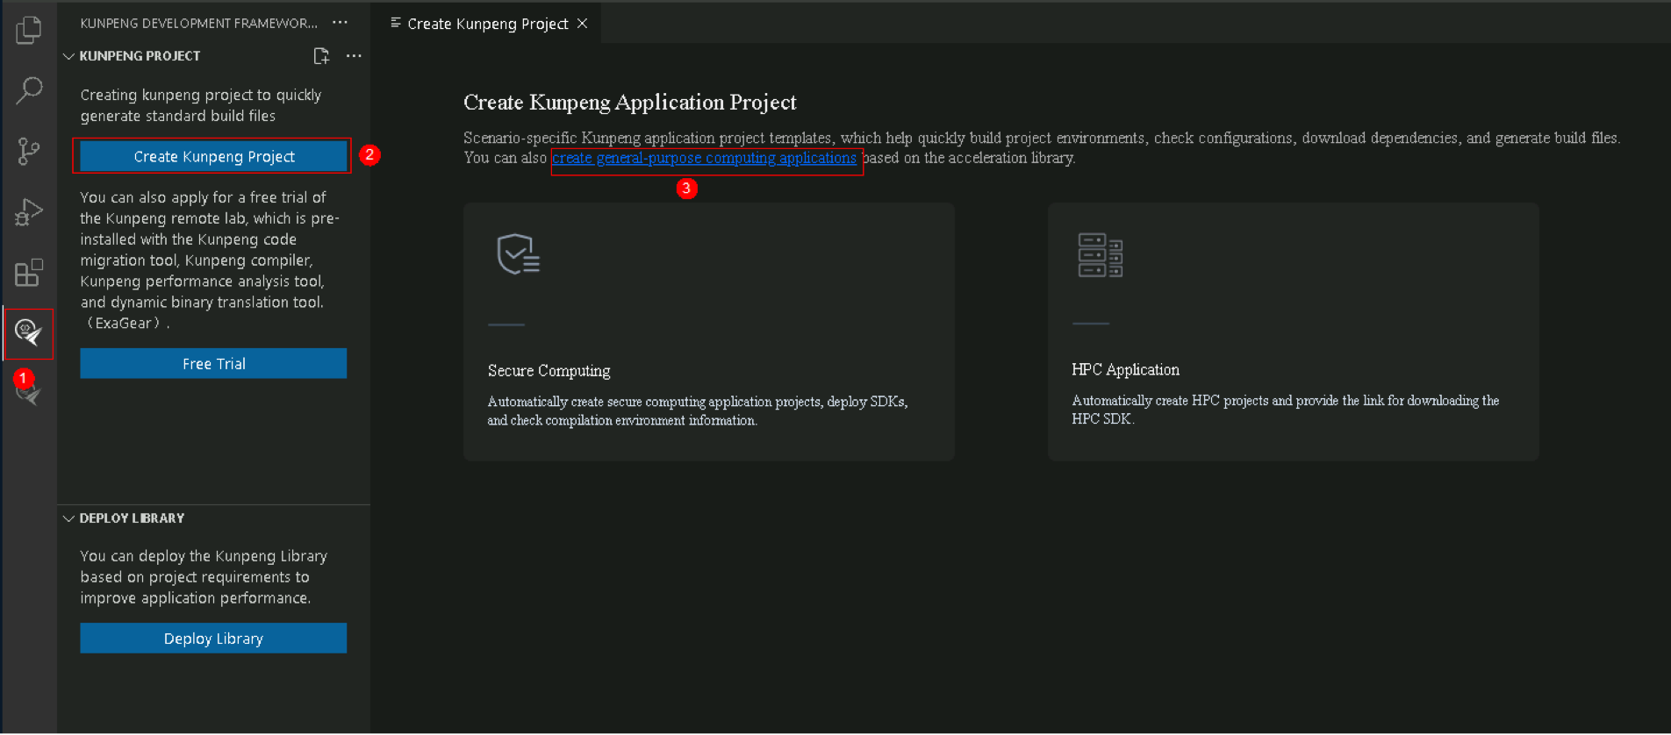Viewport: 1671px width, 735px height.
Task: Open the create general-purpose computing applications link
Action: coord(704,158)
